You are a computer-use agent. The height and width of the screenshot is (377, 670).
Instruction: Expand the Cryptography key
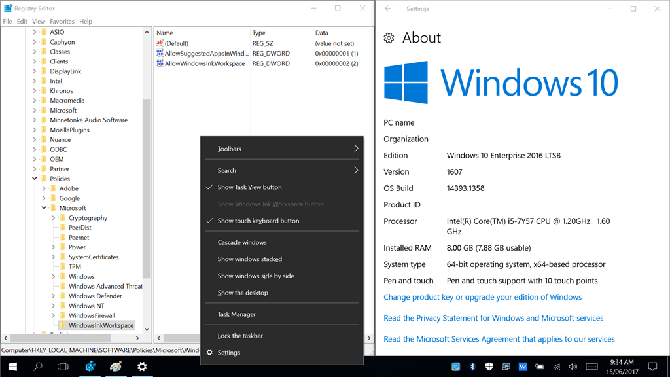tap(54, 218)
